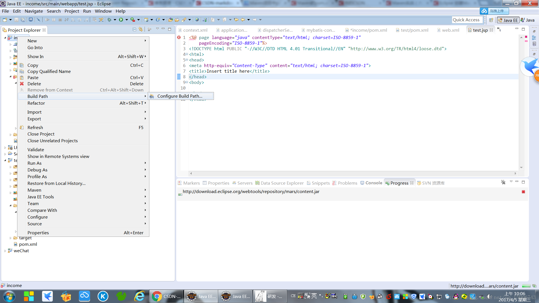539x303 pixels.
Task: Open the Console view tab
Action: [x=371, y=183]
